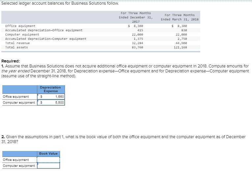Click the $ 8,300 office equipment value for 2018
The width and height of the screenshot is (252, 177).
coord(179,26)
